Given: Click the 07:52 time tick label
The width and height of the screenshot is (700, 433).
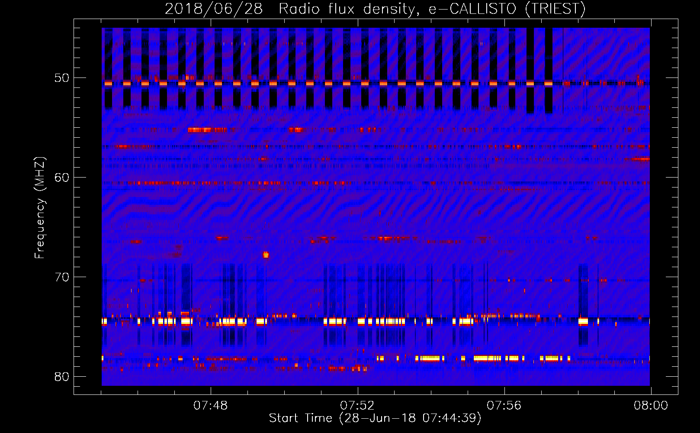Looking at the screenshot, I should 357,406.
